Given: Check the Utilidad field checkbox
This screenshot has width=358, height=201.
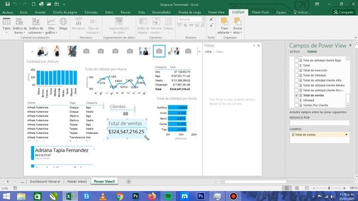Looking at the screenshot, I should coord(296,100).
